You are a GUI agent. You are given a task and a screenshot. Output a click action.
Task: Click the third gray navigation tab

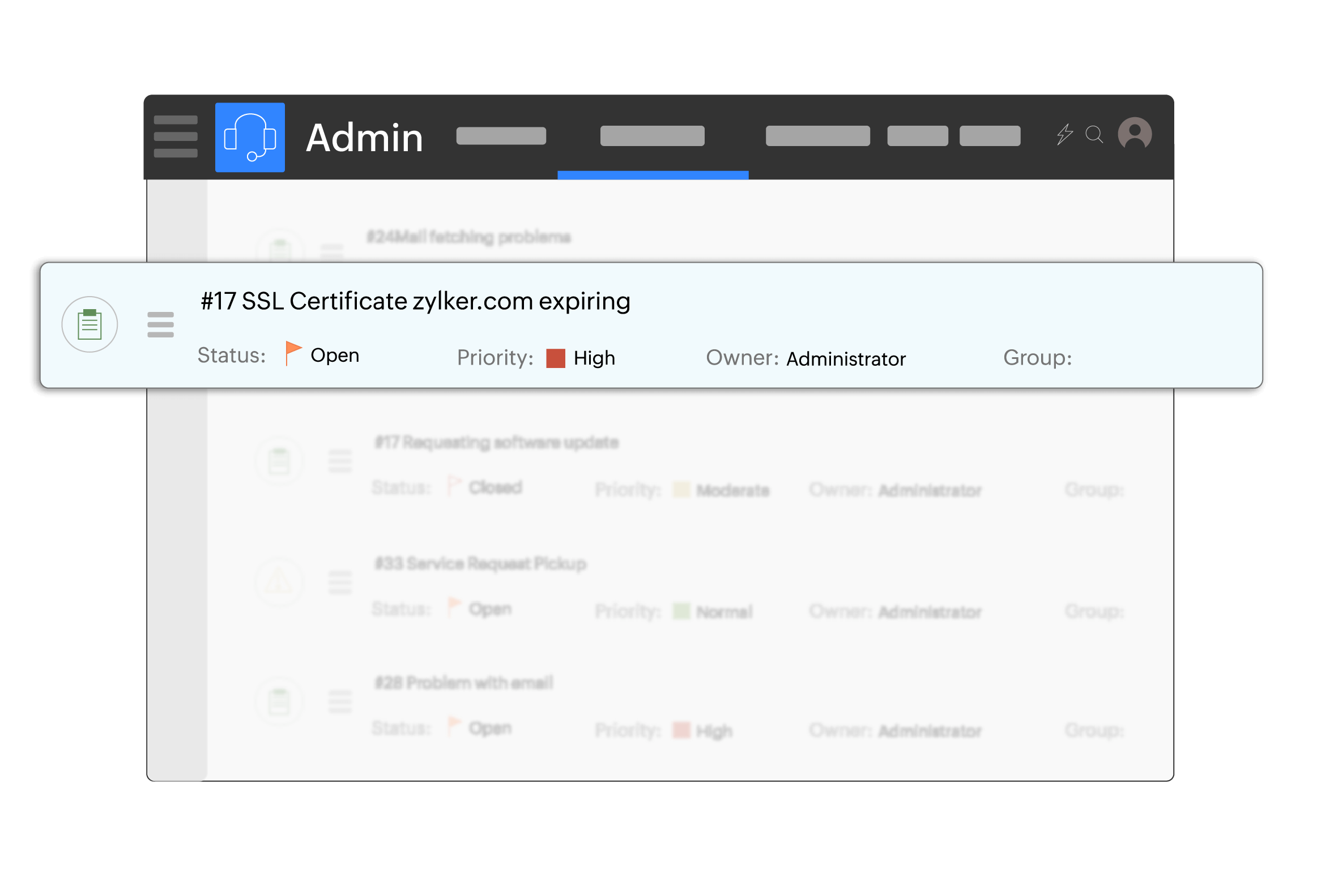(x=817, y=136)
